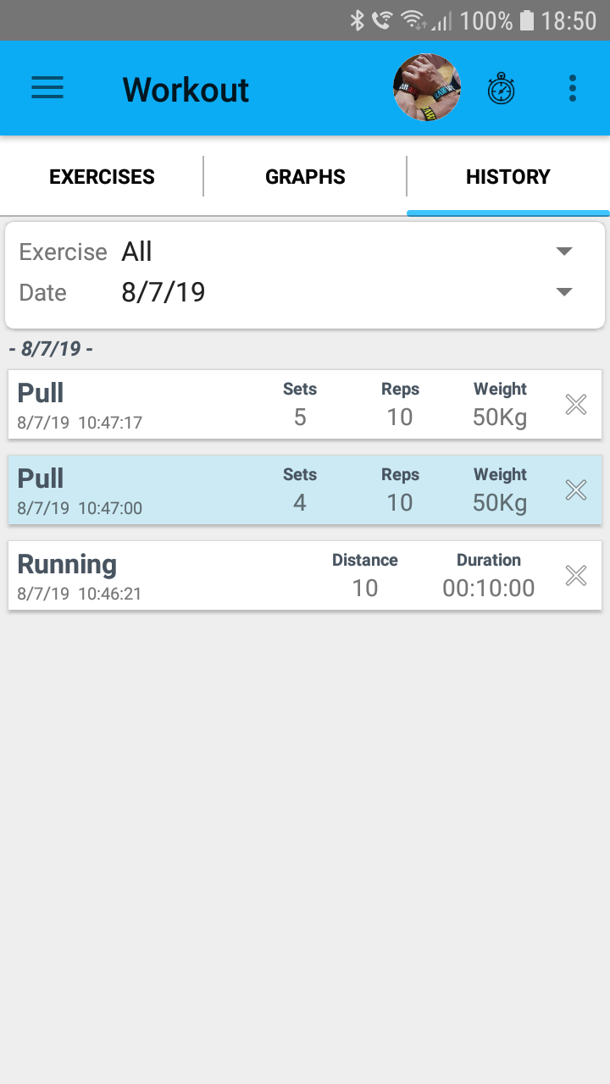Expand the Date filter dropdown arrow
The image size is (610, 1084).
[564, 292]
